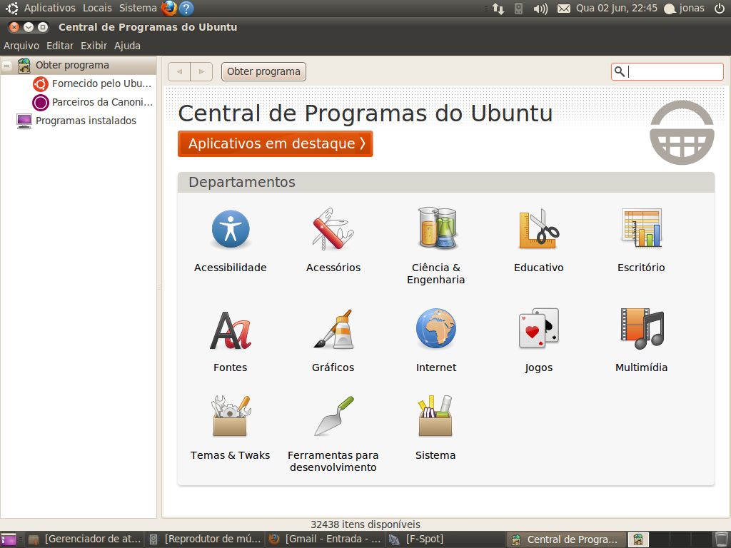The width and height of the screenshot is (731, 548).
Task: Switch to Reprodutor de mú... taskbar window
Action: (205, 539)
